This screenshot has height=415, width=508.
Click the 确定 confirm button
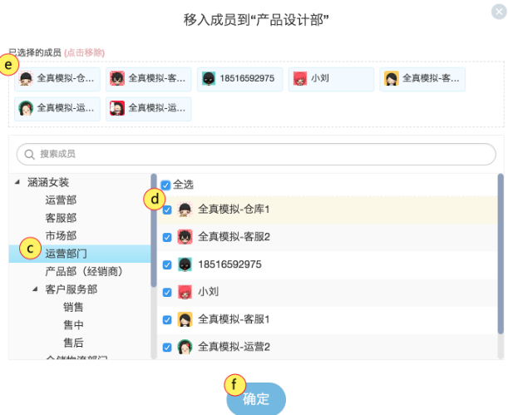pyautogui.click(x=256, y=398)
